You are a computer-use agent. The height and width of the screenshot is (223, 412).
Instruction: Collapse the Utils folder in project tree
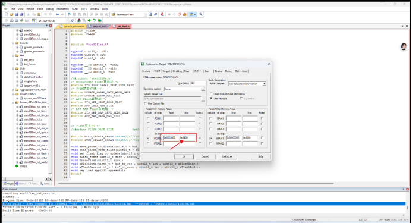point(13,68)
